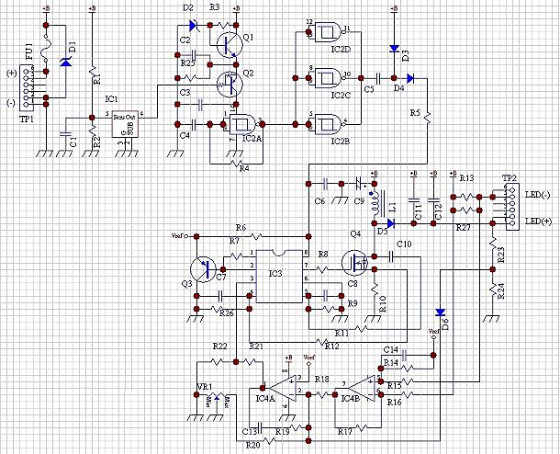Select MOSFET Q4 symbol
The image size is (560, 454).
pos(354,263)
